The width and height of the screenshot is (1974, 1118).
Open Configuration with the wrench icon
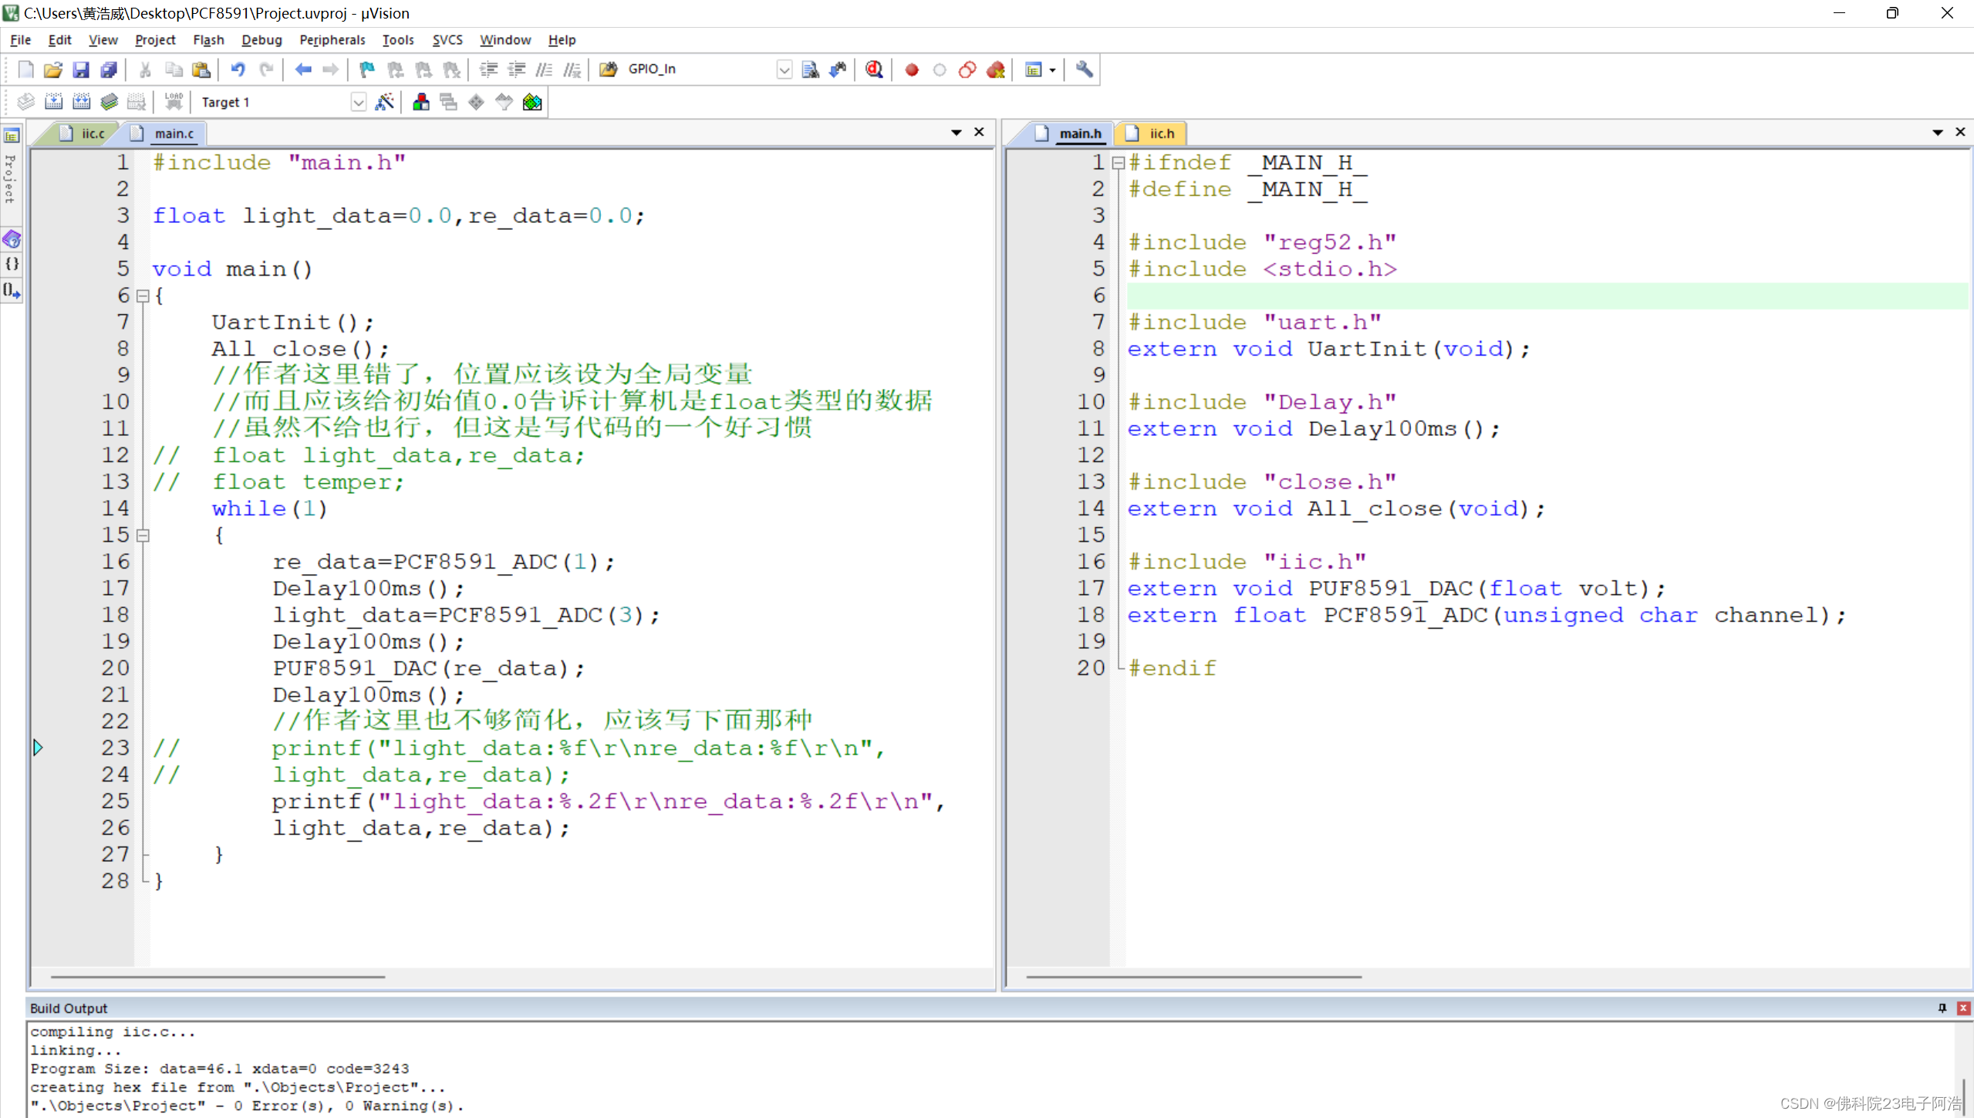point(1084,69)
